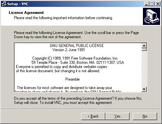This screenshot has width=162, height=124.
Task: Minimize the Setup - VNC window
Action: tap(146, 4)
